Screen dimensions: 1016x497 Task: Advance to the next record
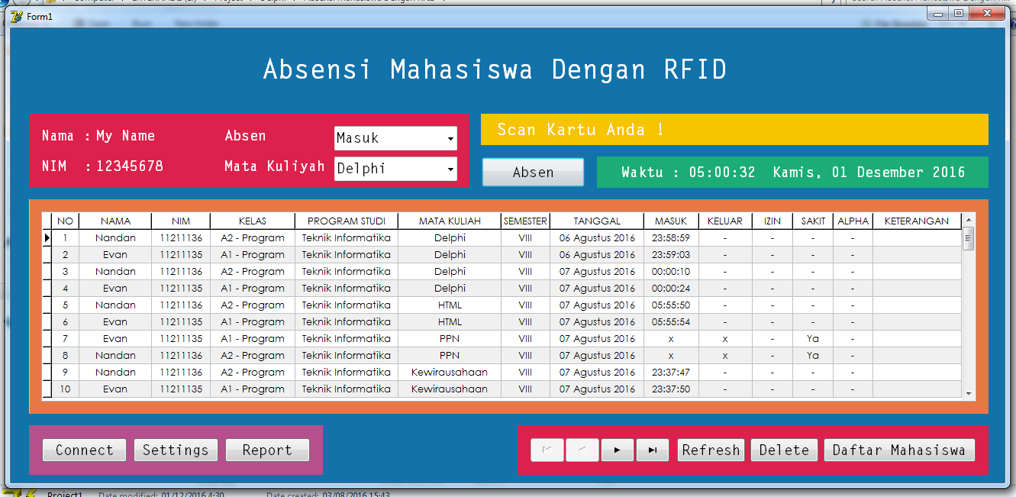[x=617, y=450]
